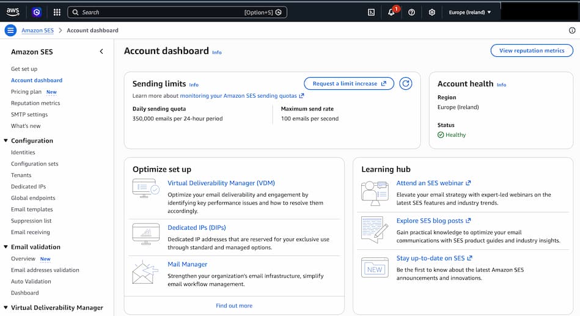This screenshot has width=580, height=316.
Task: Open Info link beside Account dashboard
Action: 217,53
